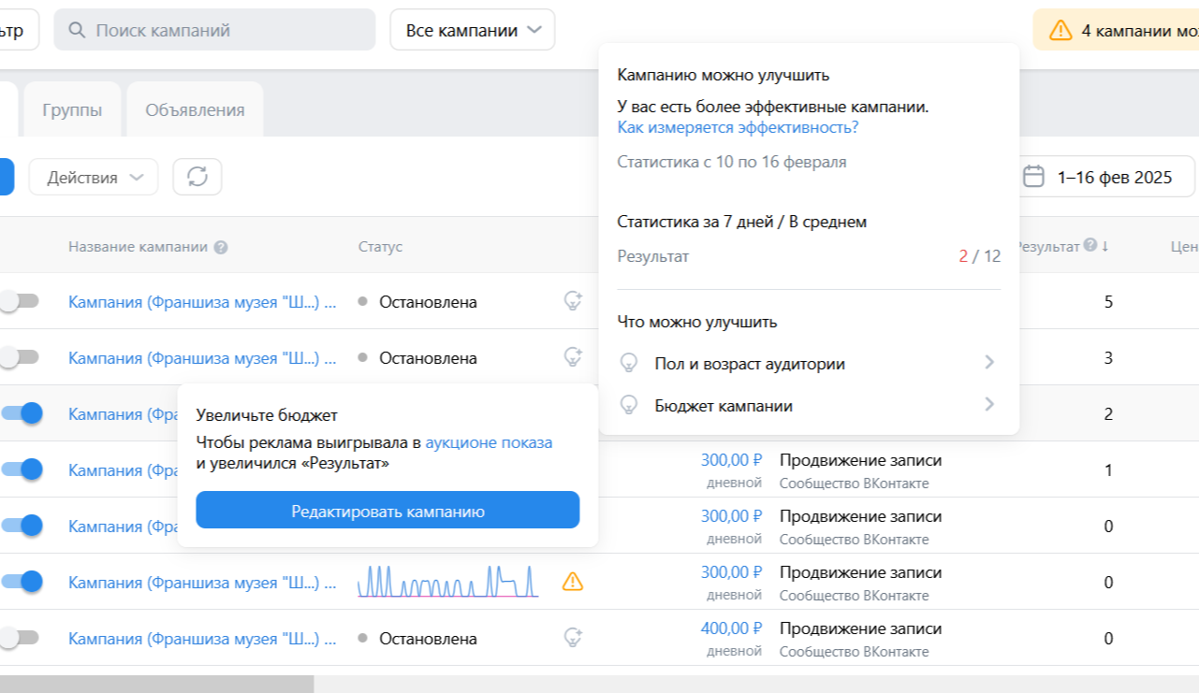Open Как измеряется эффективность? link
This screenshot has width=1199, height=693.
tap(738, 128)
